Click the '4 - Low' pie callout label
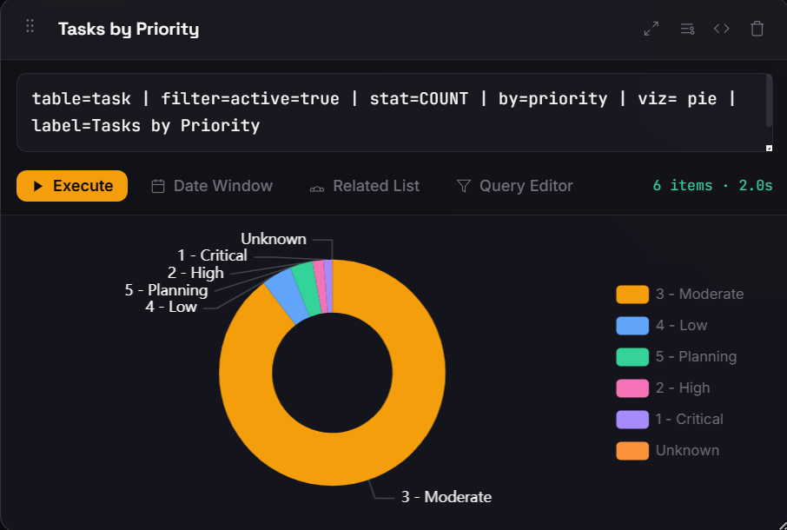787x530 pixels. click(170, 307)
